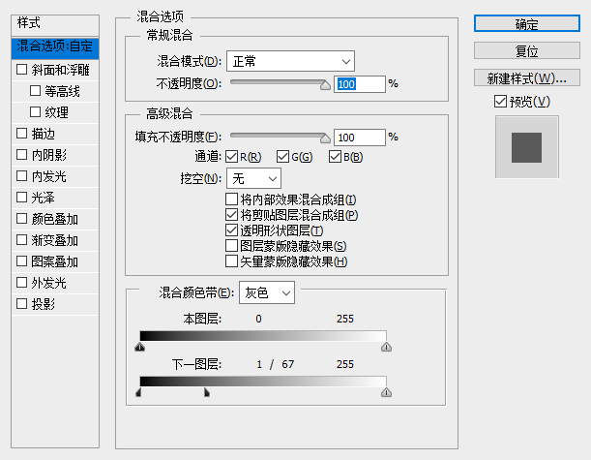Enable 纹理 checkbox

click(x=35, y=112)
